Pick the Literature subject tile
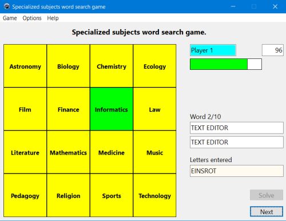The height and width of the screenshot is (221, 286). click(x=25, y=152)
